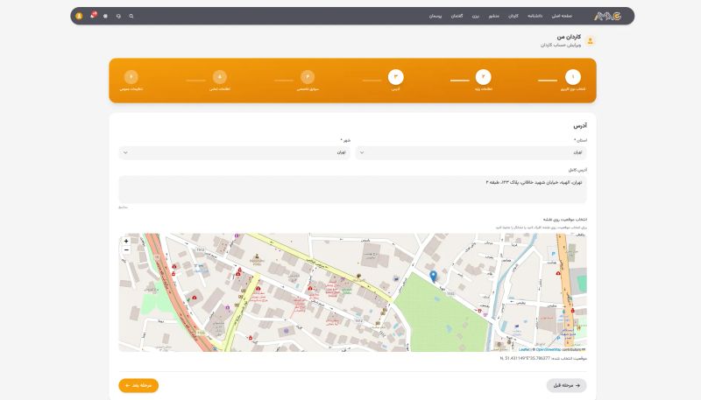The image size is (701, 400).
Task: Click the notification bell with red badge
Action: point(93,16)
